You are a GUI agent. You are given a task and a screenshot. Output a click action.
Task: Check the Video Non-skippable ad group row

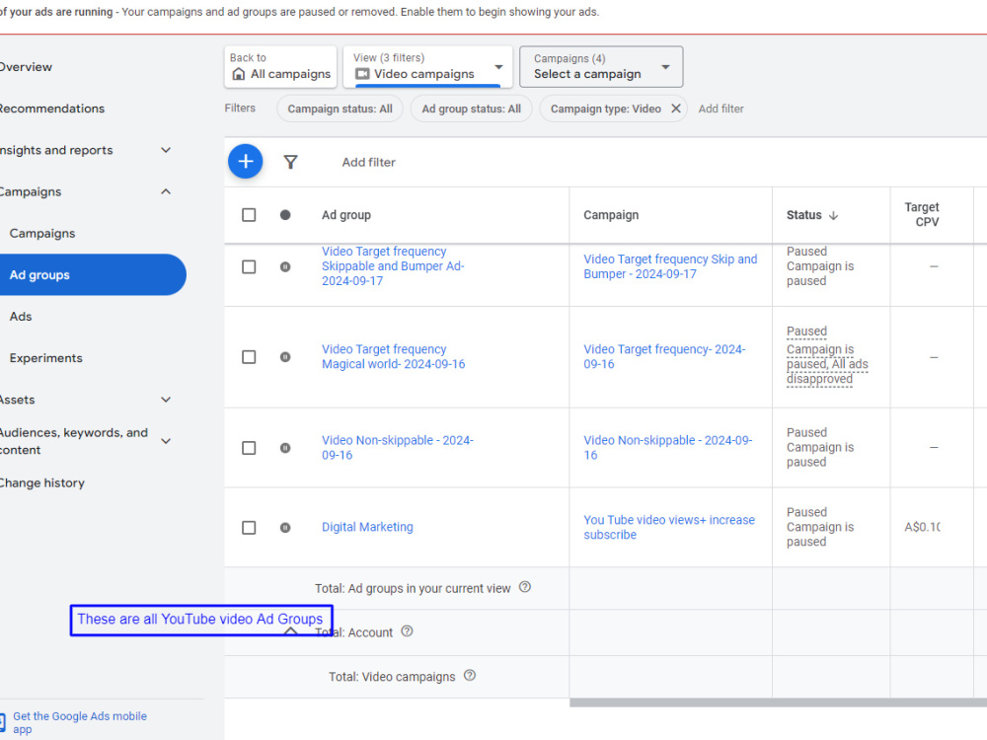(249, 448)
